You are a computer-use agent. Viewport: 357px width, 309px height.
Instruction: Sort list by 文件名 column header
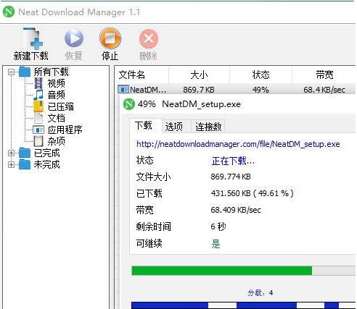tap(141, 75)
